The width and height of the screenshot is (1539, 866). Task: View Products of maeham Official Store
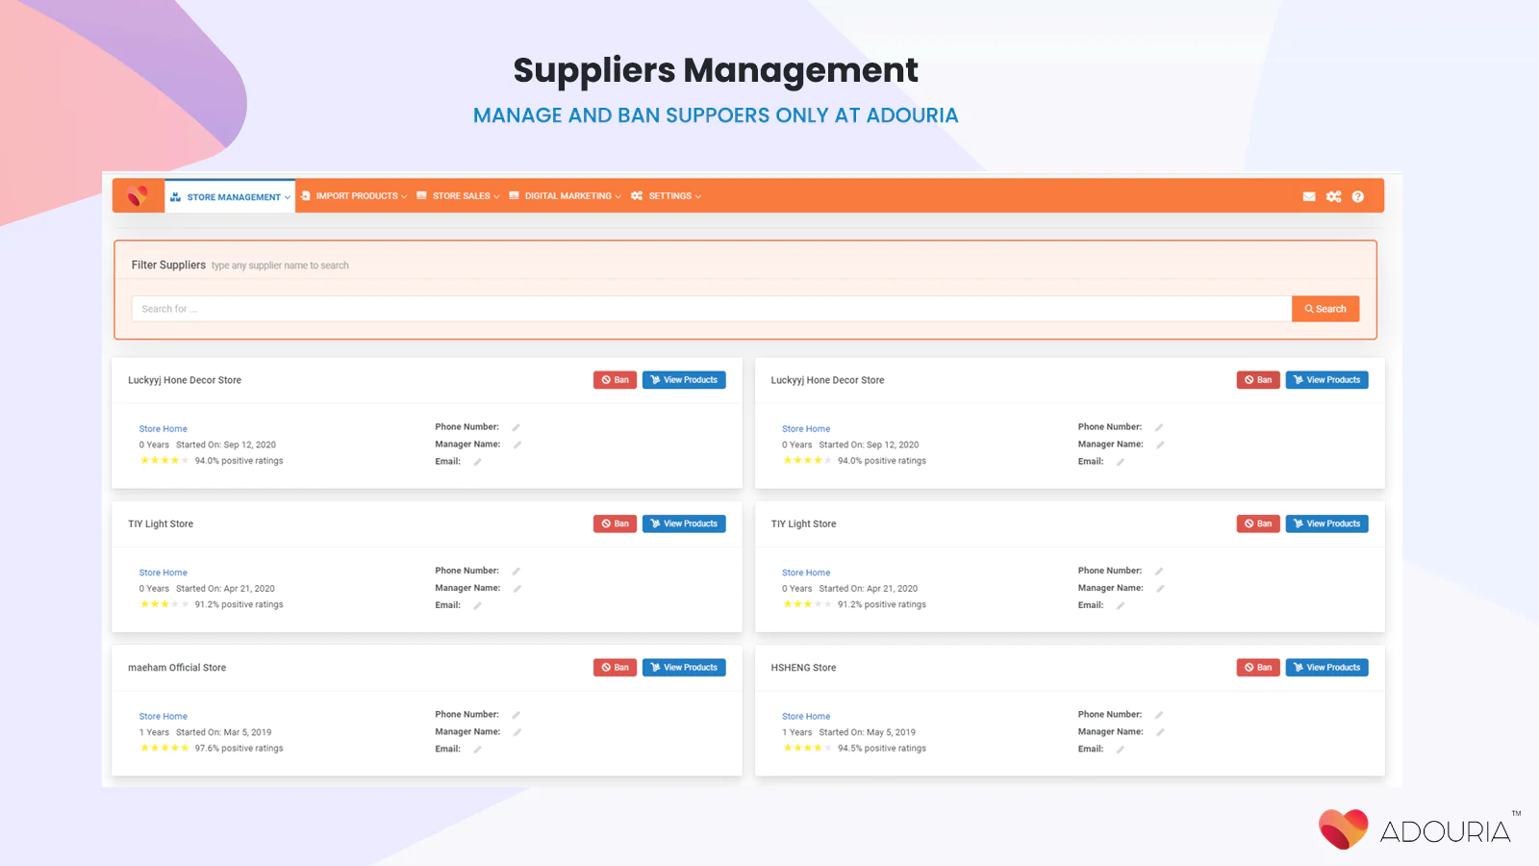pos(684,668)
